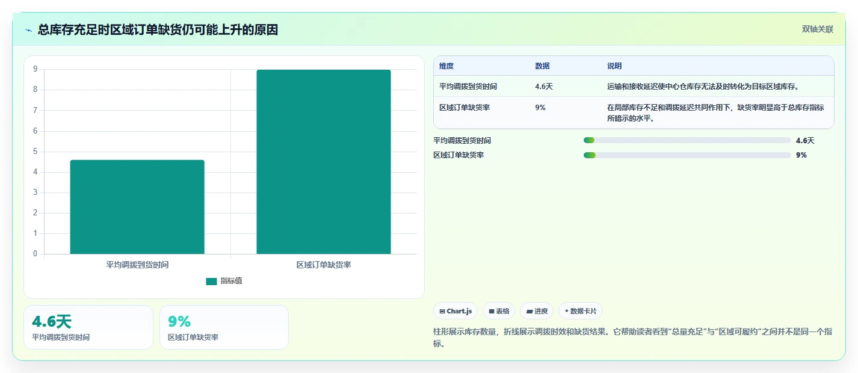Click the y-axis value 5 label
Screen dimensions: 858x373
click(35, 151)
